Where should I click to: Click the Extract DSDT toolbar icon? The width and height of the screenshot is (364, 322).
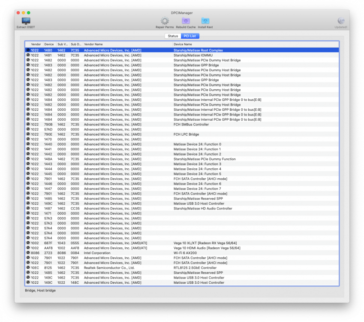tap(26, 21)
